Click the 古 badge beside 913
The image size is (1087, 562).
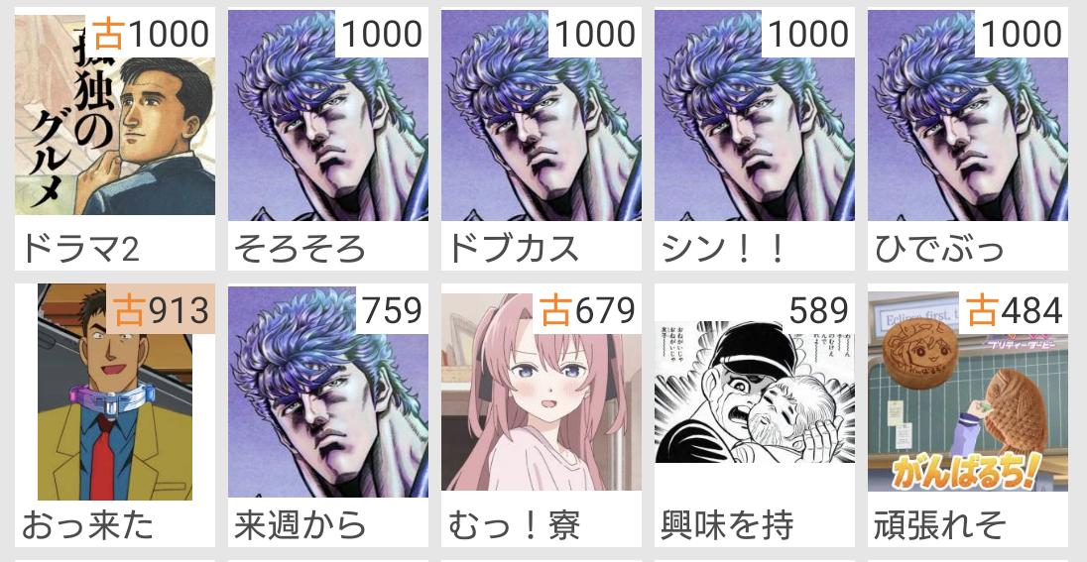tap(129, 309)
